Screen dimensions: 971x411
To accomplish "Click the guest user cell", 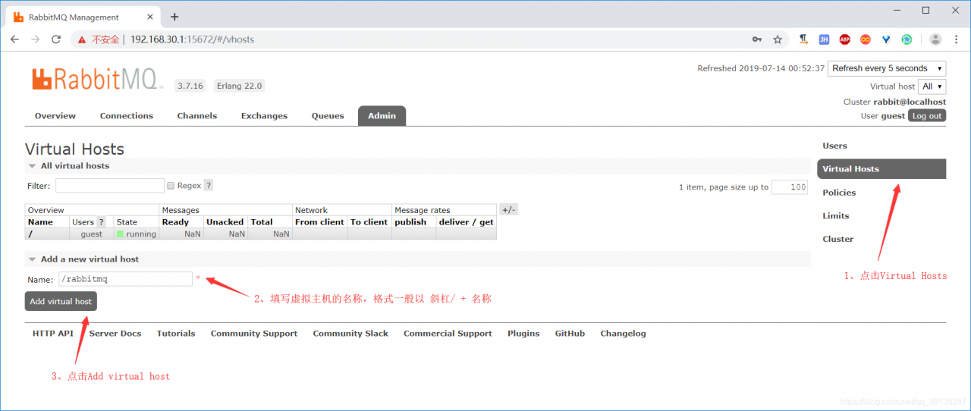I will (91, 234).
